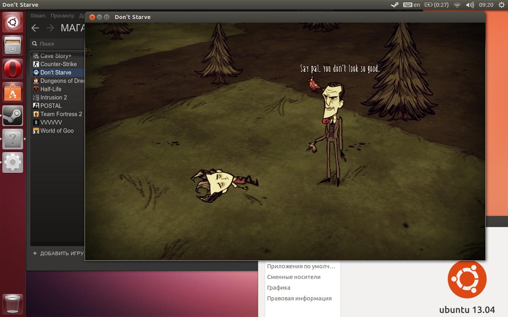The width and height of the screenshot is (508, 317).
Task: Open the keyboard layout 'en' indicator
Action: click(412, 5)
